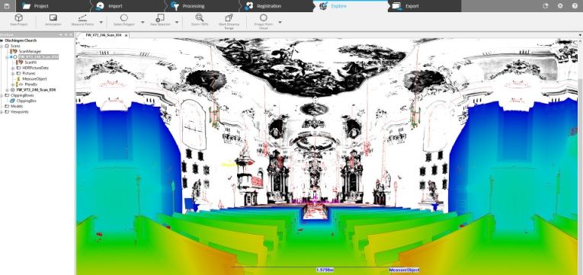Expand the Viewpoints node
Image resolution: width=583 pixels, height=275 pixels.
pyautogui.click(x=2, y=111)
